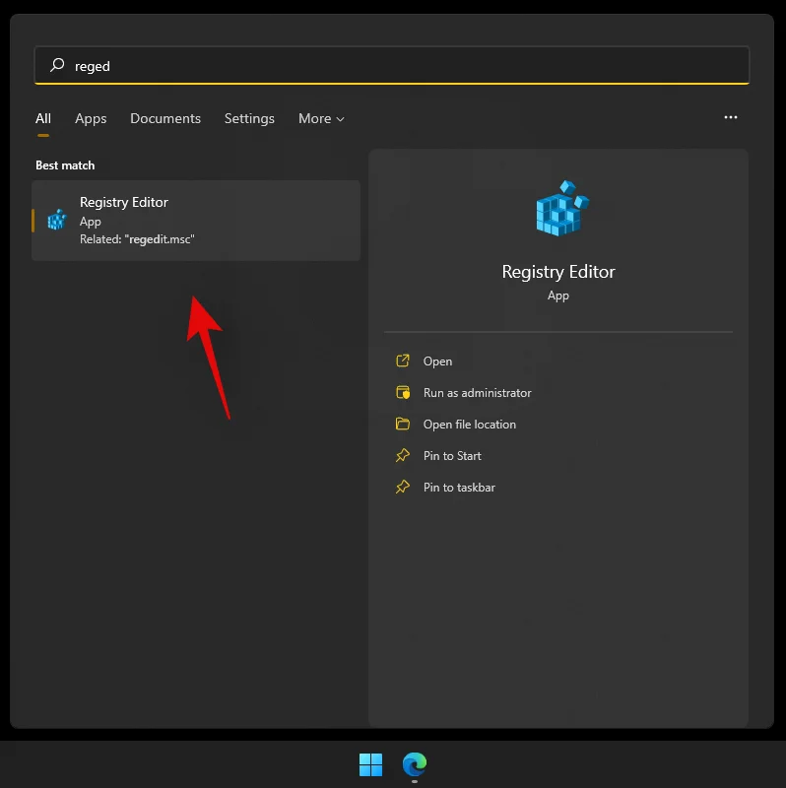786x788 pixels.
Task: Click the Run as administrator shield icon
Action: click(x=403, y=392)
